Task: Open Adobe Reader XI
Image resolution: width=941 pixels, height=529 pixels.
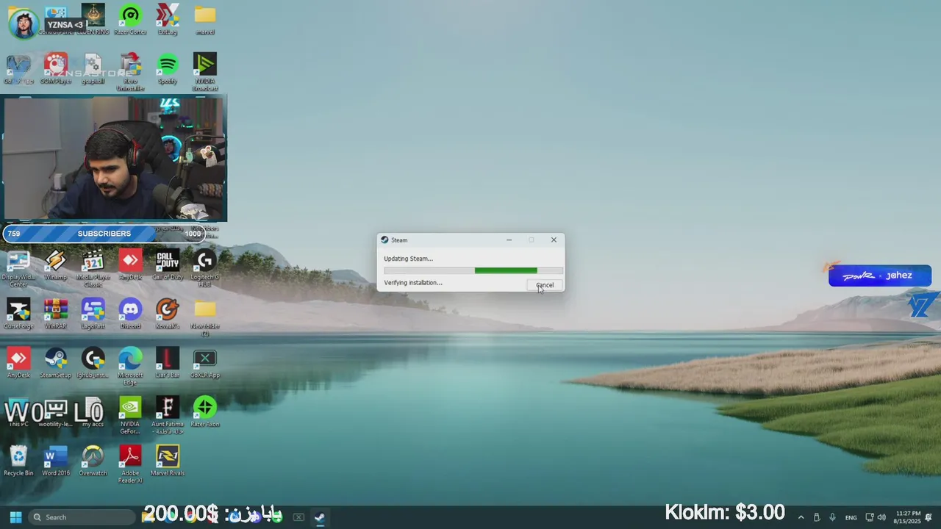Action: pyautogui.click(x=130, y=464)
